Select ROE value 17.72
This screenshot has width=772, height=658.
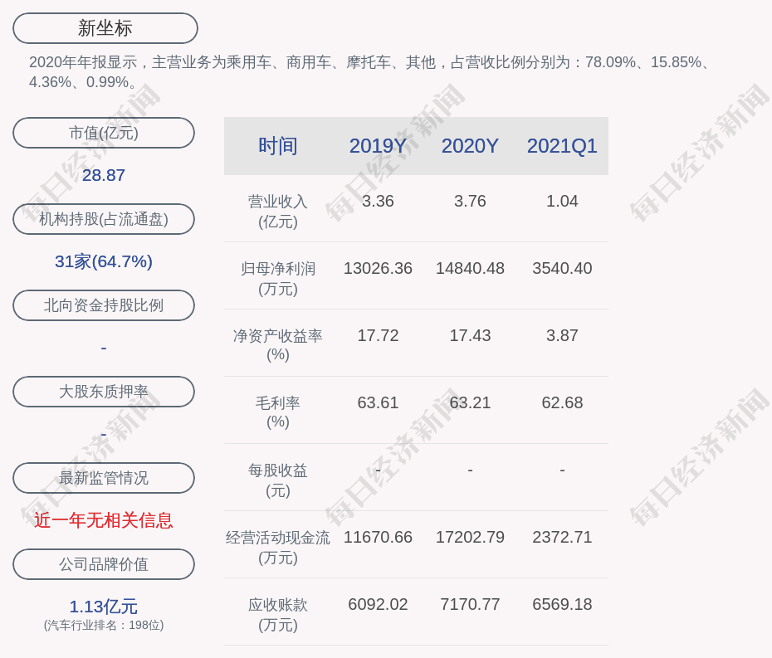pos(378,336)
